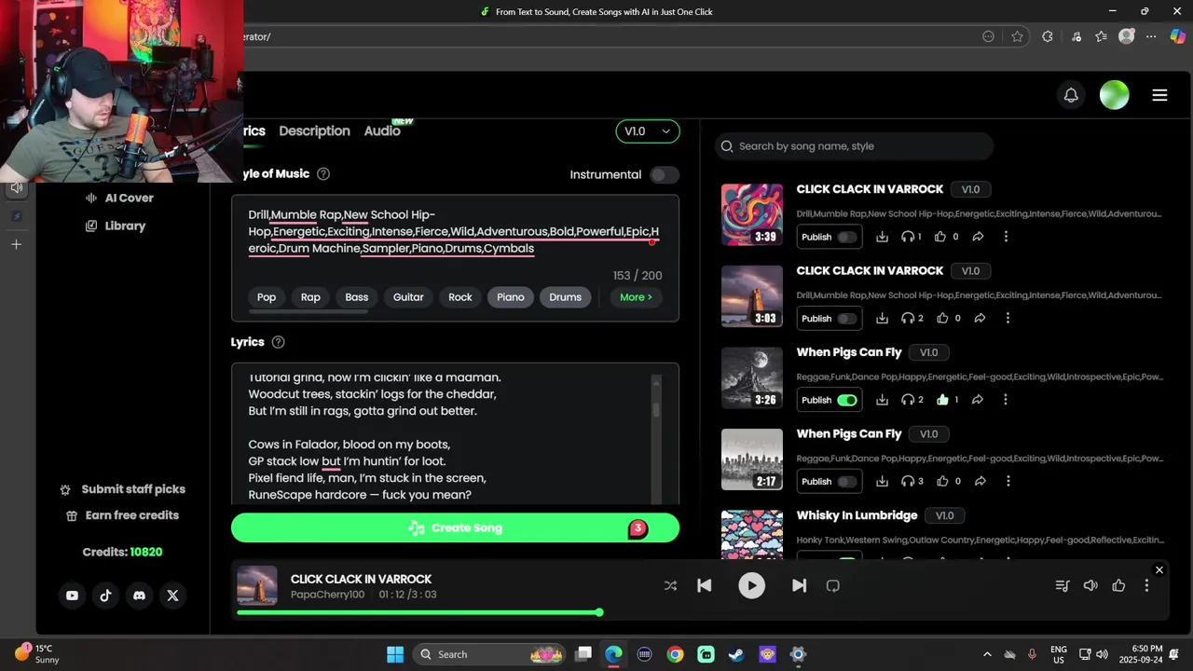Add the Pop style tag
Image resolution: width=1193 pixels, height=671 pixels.
tap(267, 297)
